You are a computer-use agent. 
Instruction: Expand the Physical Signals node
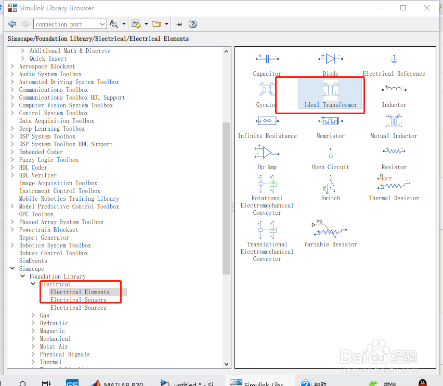click(33, 354)
